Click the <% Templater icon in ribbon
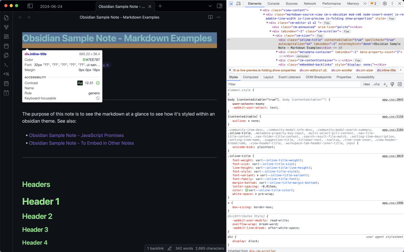The height and width of the screenshot is (252, 404). [x=6, y=74]
